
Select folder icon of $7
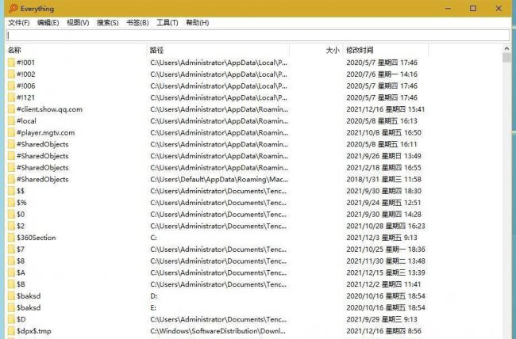[12, 249]
